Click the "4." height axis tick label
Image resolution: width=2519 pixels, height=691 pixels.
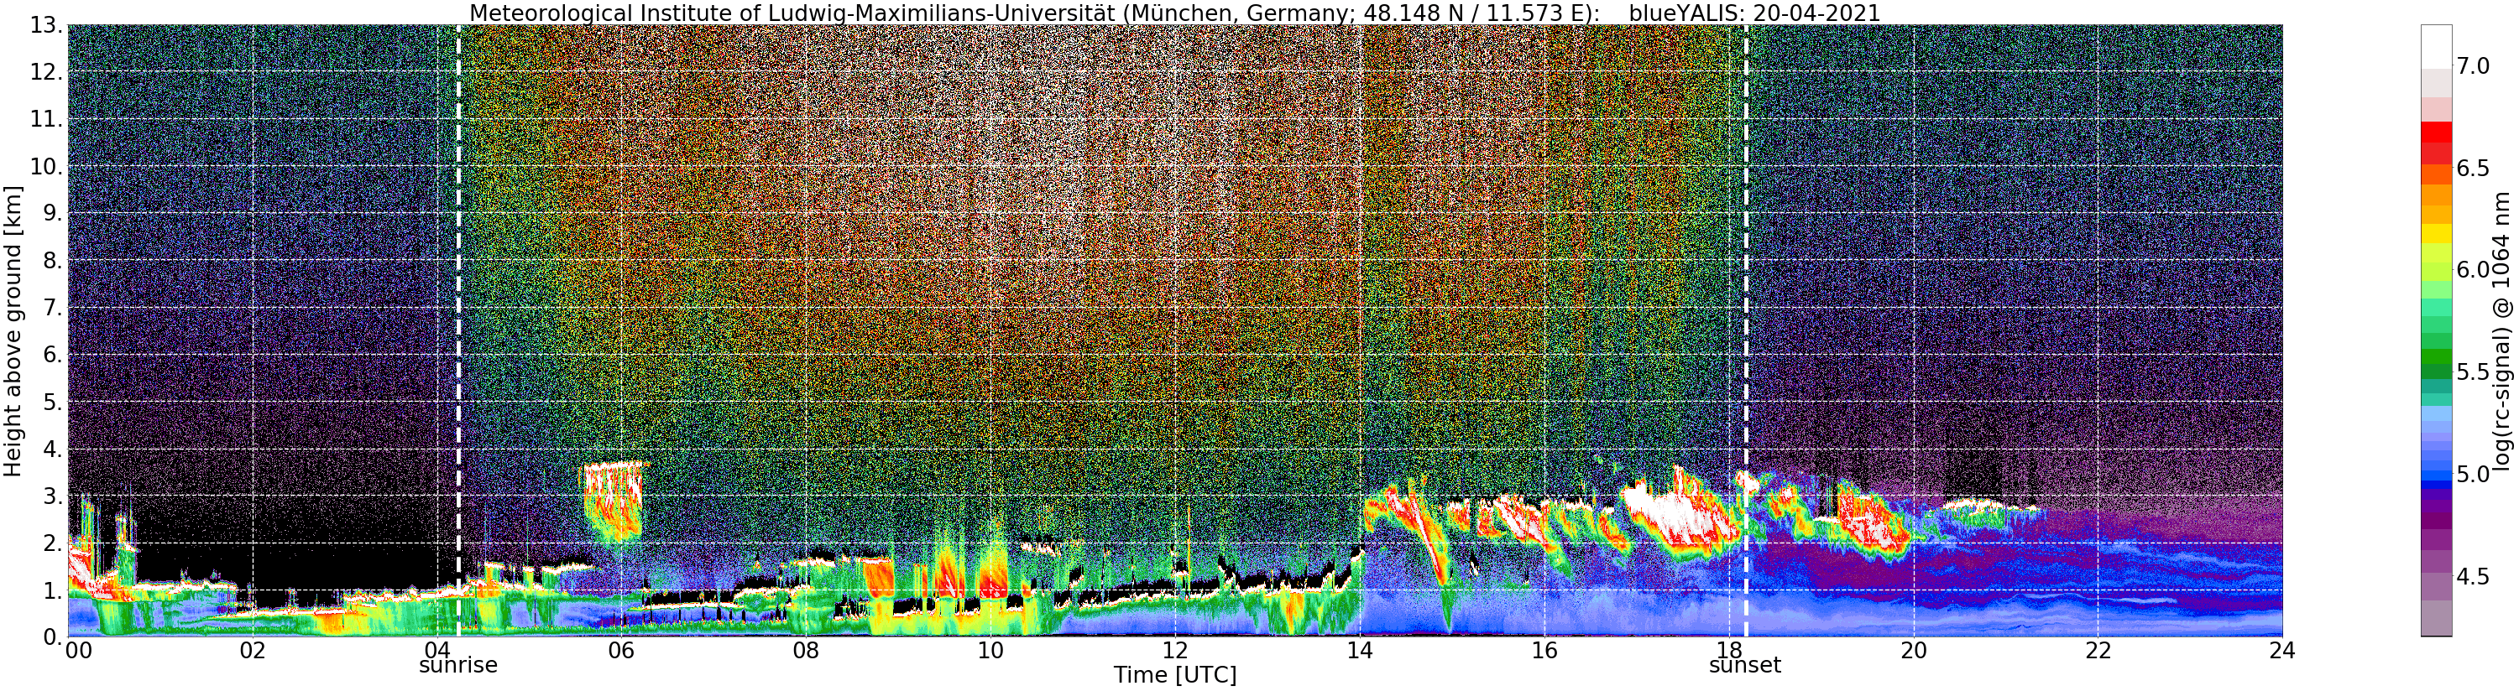[x=51, y=449]
